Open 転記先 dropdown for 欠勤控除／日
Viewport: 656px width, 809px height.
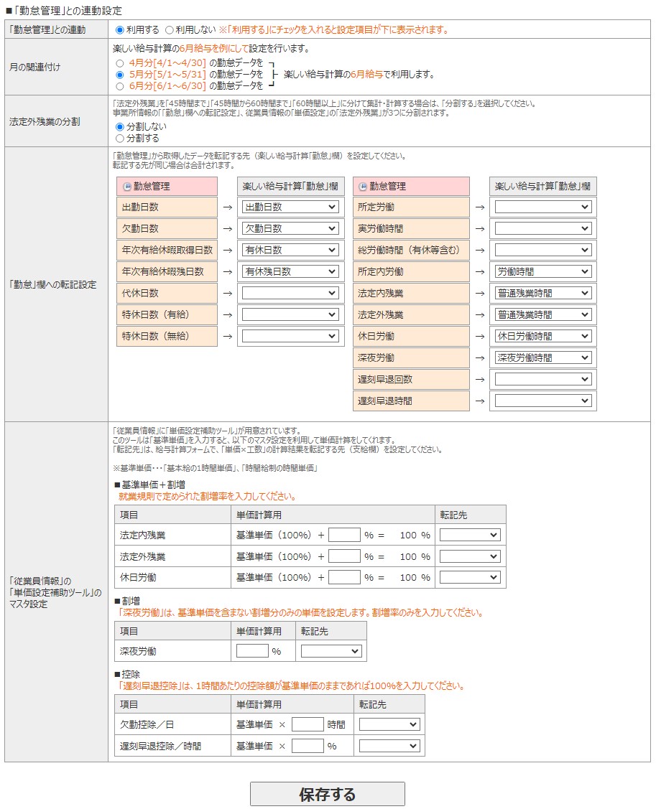pos(389,724)
